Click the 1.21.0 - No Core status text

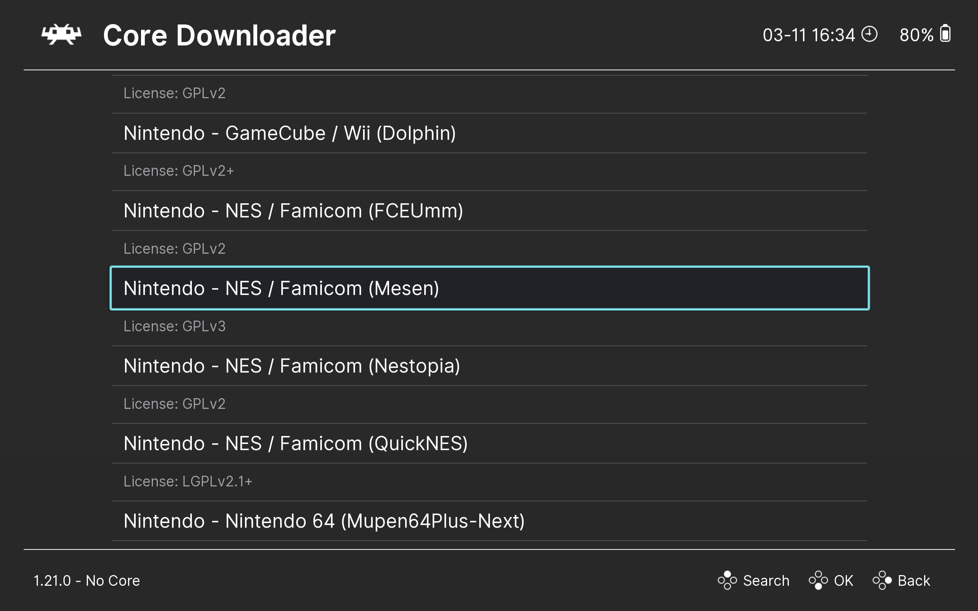pyautogui.click(x=86, y=581)
